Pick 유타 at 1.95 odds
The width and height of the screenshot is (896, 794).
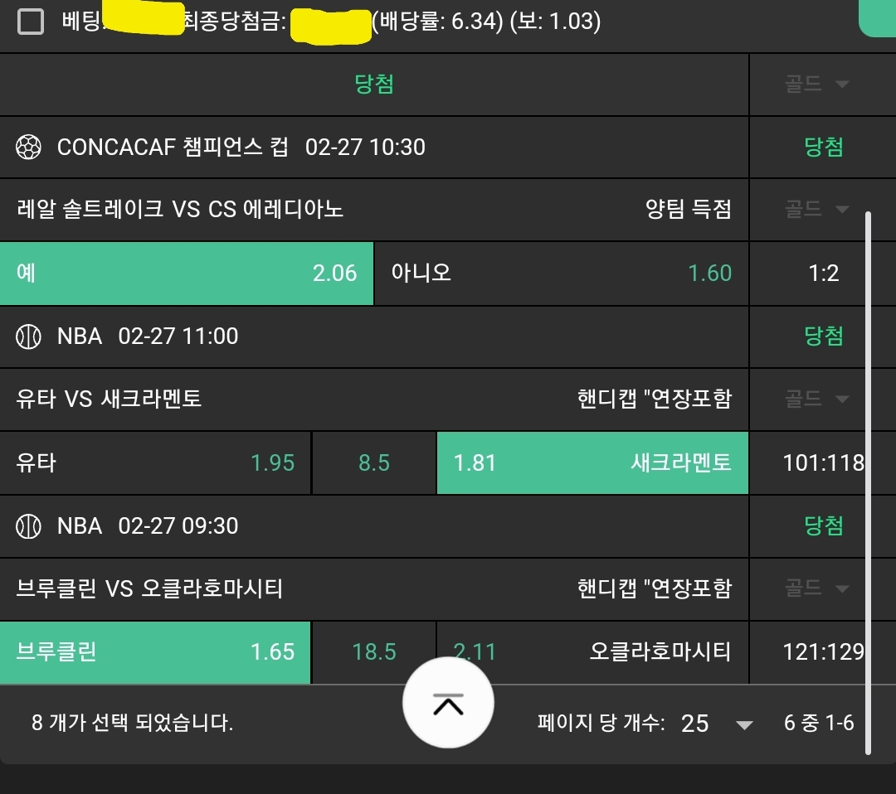point(155,462)
